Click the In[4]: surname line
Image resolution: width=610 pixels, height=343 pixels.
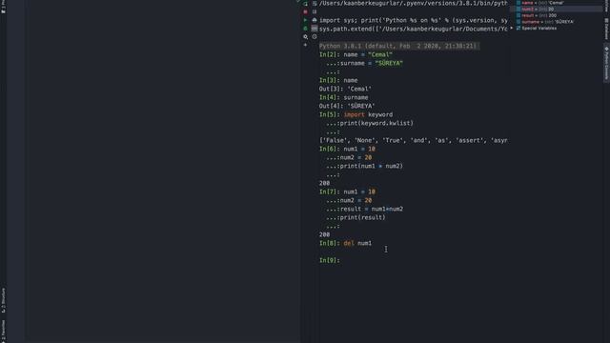pos(343,97)
